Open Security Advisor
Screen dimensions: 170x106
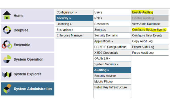112,76
